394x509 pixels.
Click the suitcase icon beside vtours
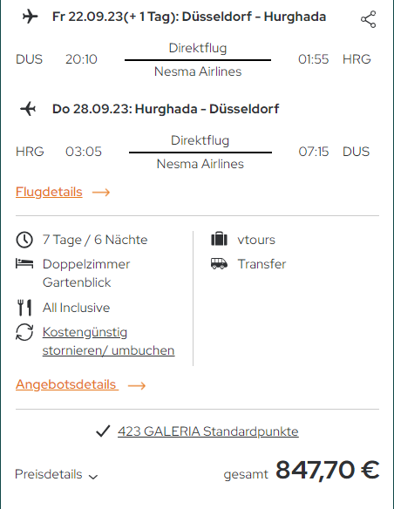pos(219,239)
